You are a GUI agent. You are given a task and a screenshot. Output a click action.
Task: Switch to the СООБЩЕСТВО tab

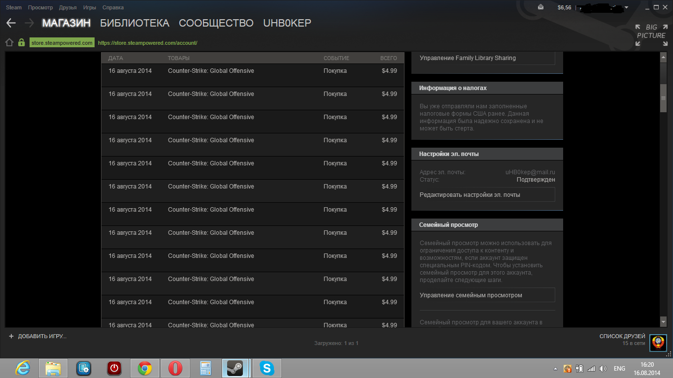pos(216,23)
